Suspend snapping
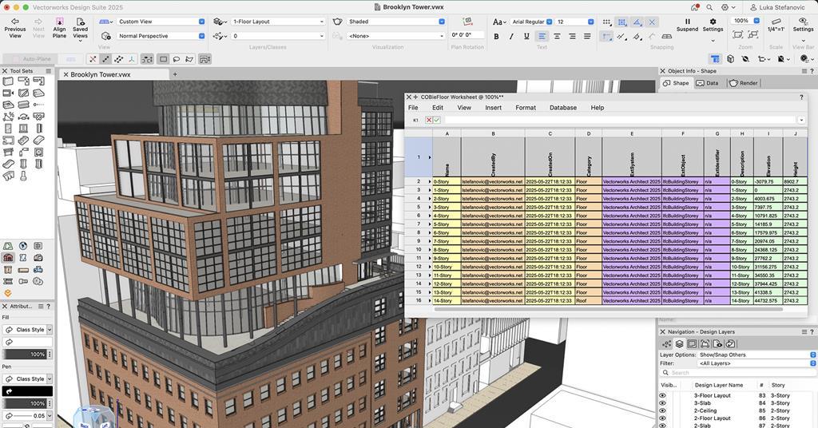 (x=687, y=25)
